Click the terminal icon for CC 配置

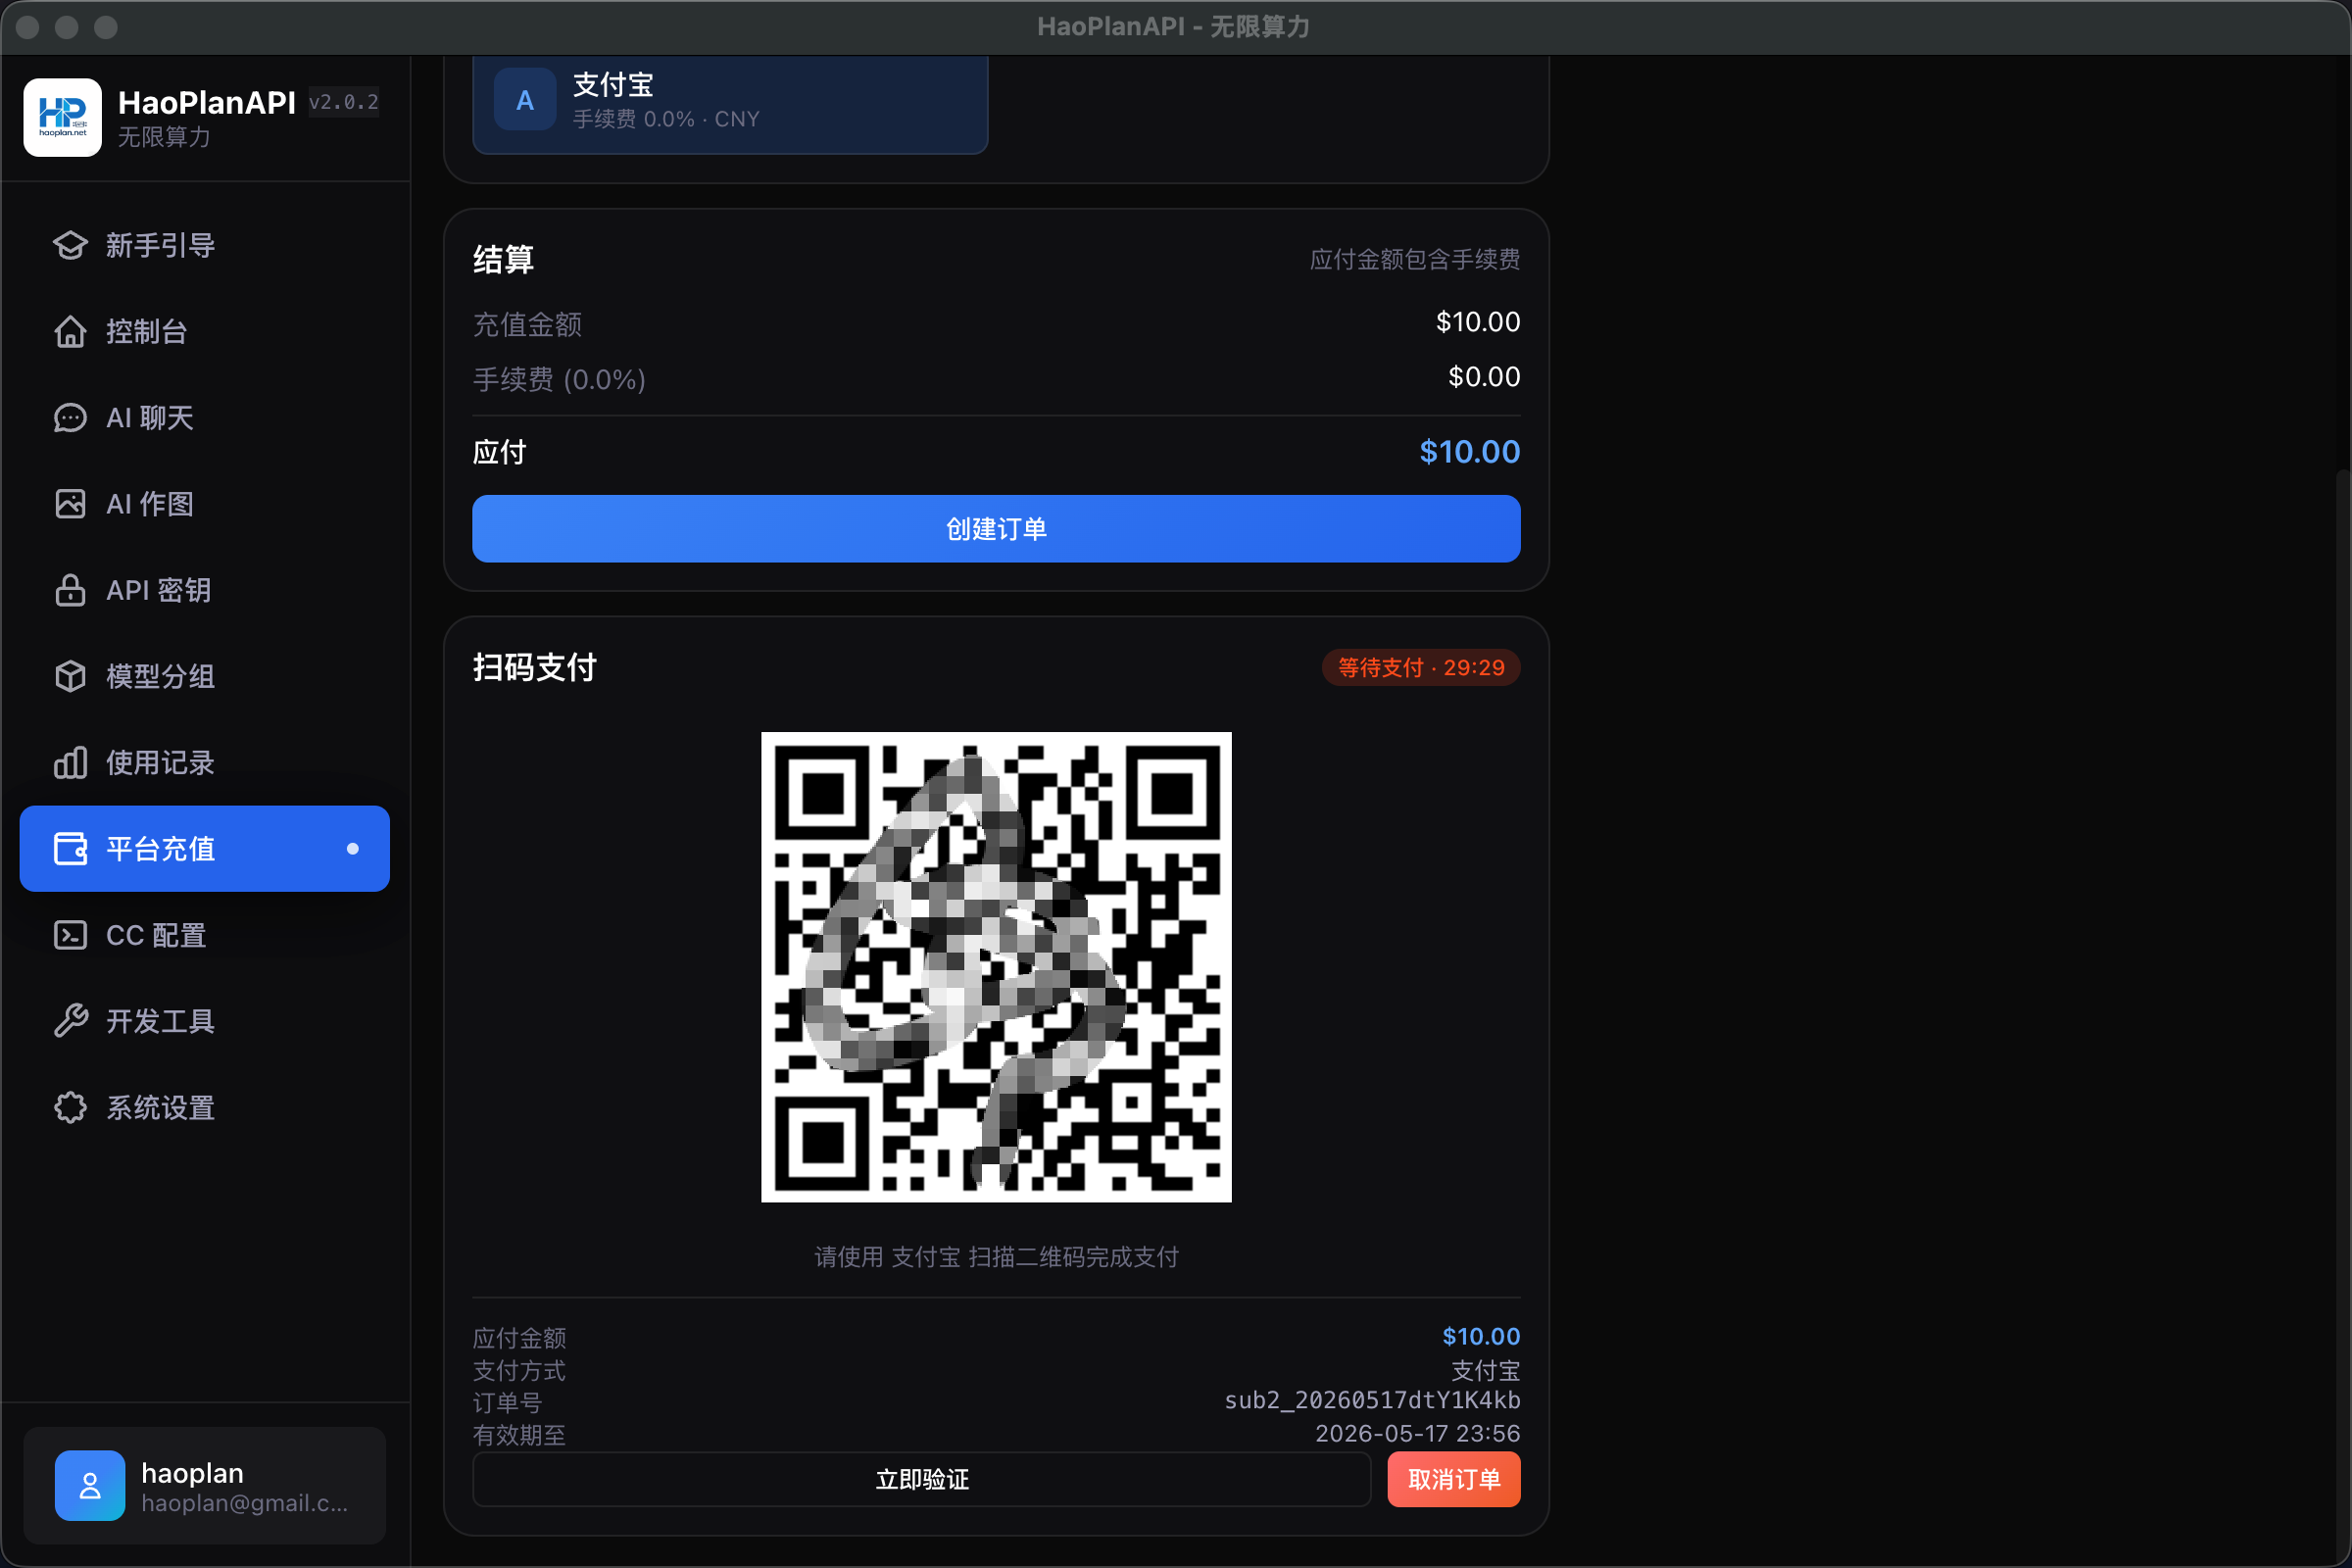[70, 935]
